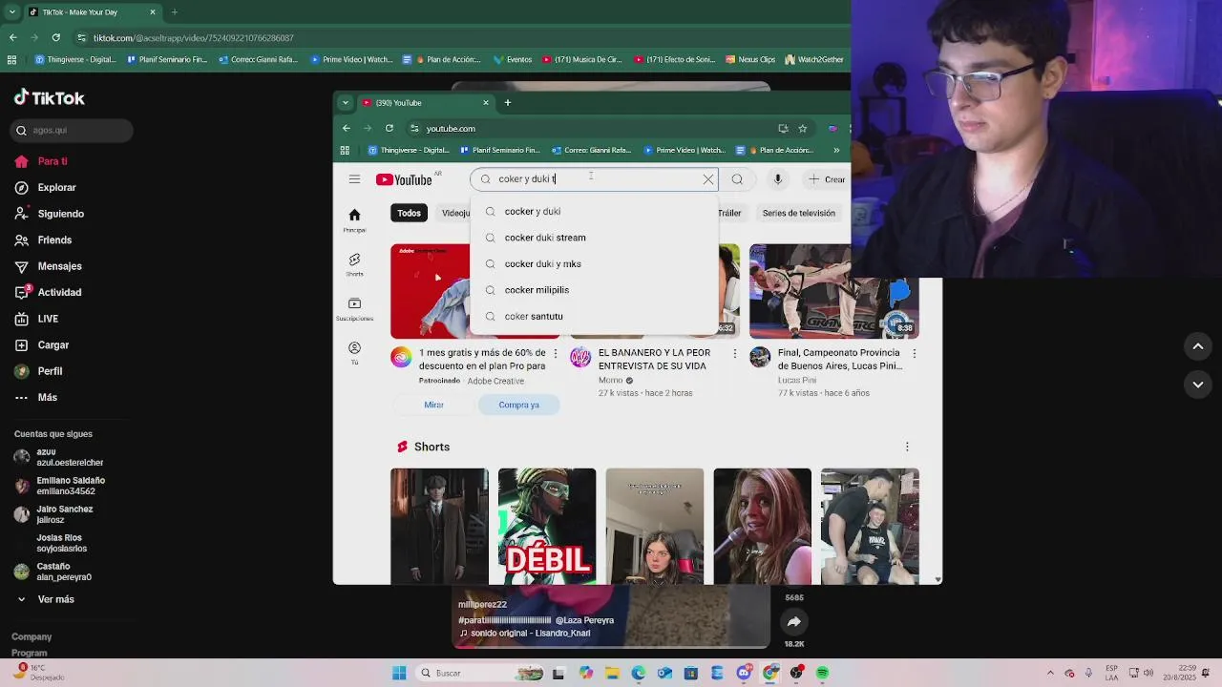Click Compra ya button on Adobe ad
This screenshot has width=1222, height=687.
click(519, 405)
